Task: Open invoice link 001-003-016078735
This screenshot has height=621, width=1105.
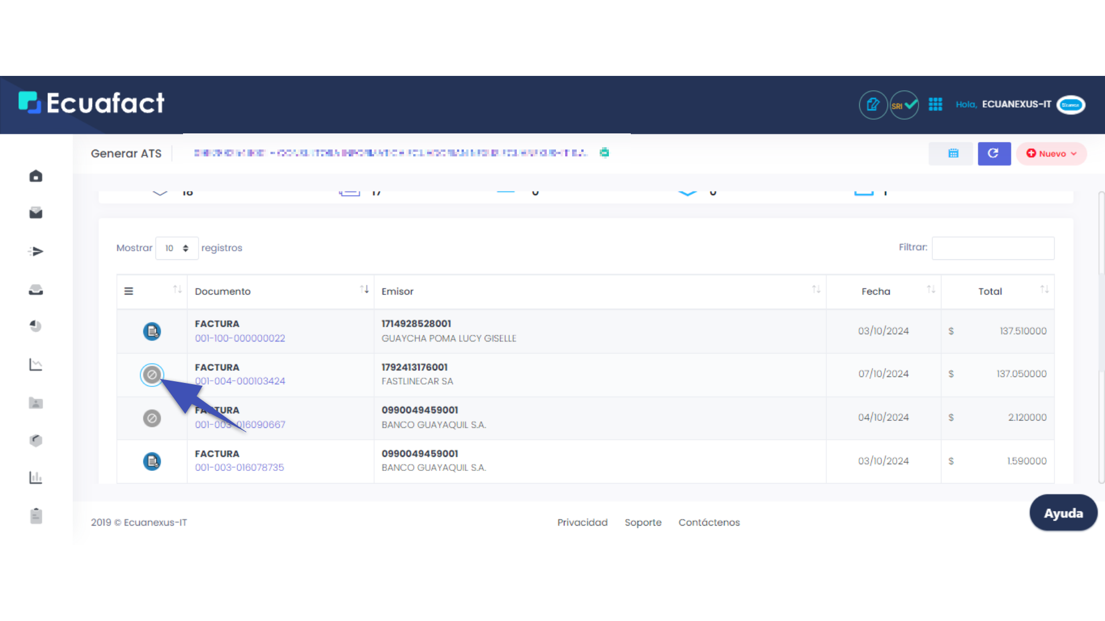Action: [x=239, y=467]
